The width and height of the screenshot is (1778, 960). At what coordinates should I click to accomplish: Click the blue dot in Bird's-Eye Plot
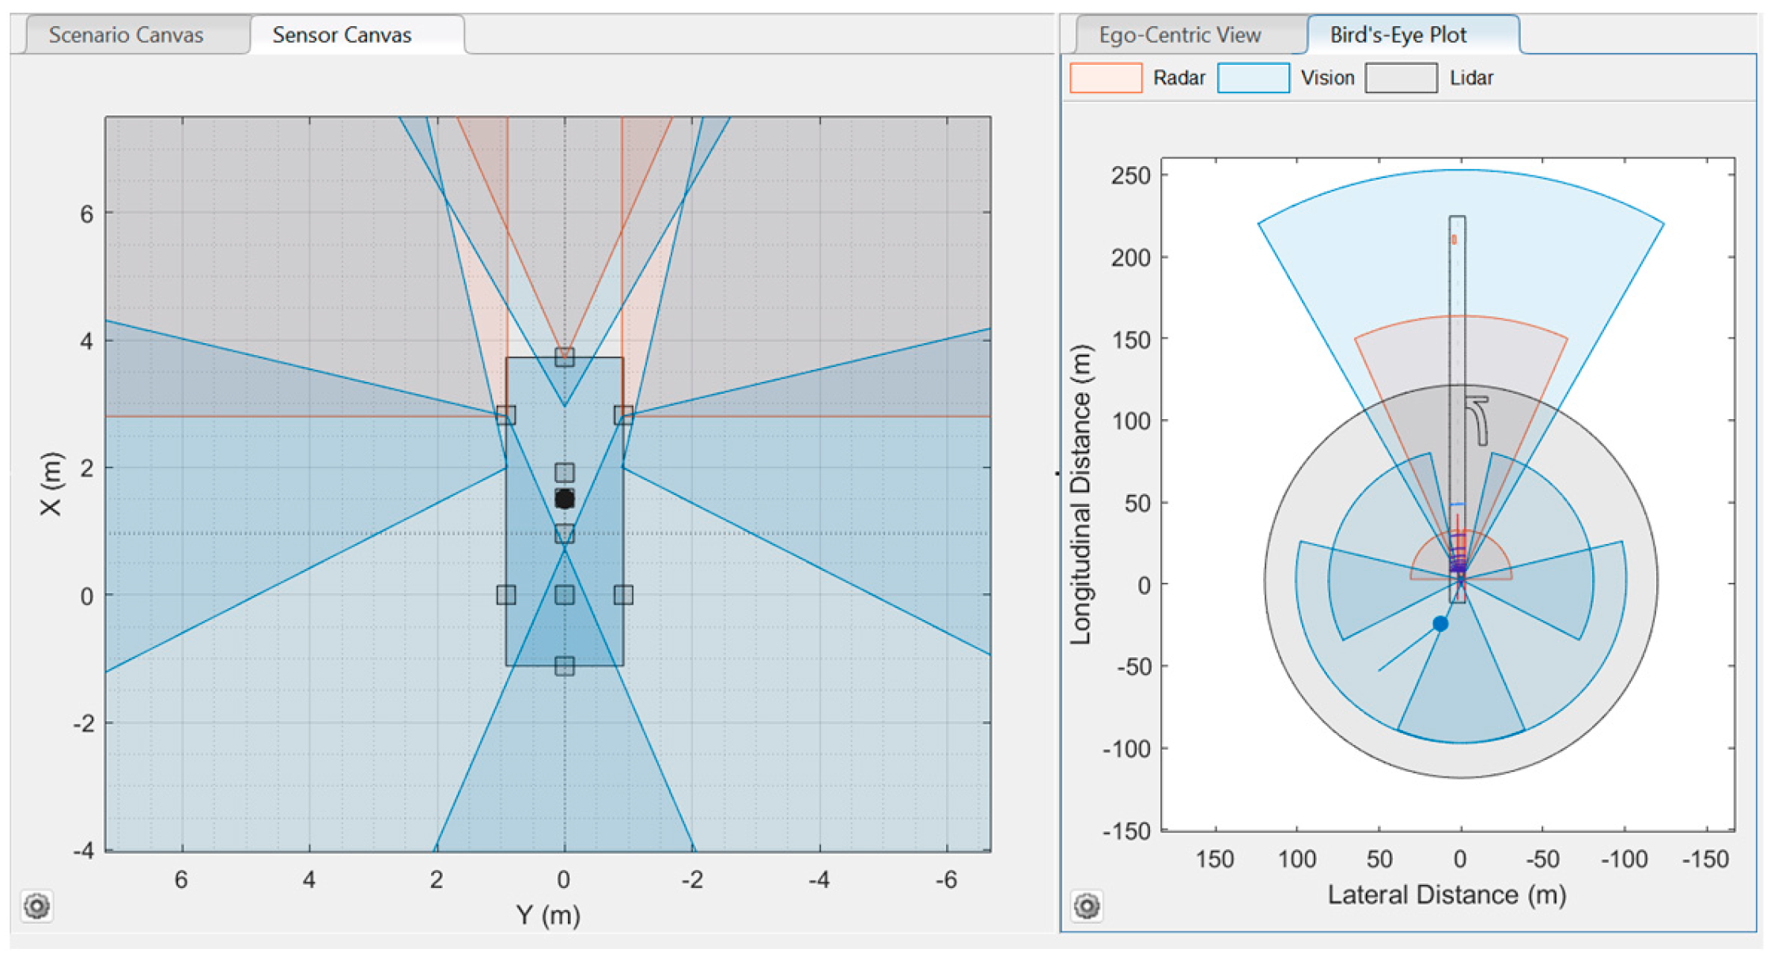(x=1440, y=624)
